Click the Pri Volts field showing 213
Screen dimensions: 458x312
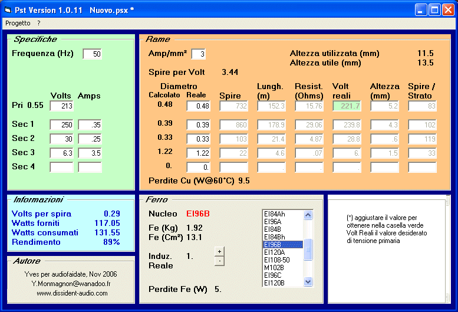point(61,106)
